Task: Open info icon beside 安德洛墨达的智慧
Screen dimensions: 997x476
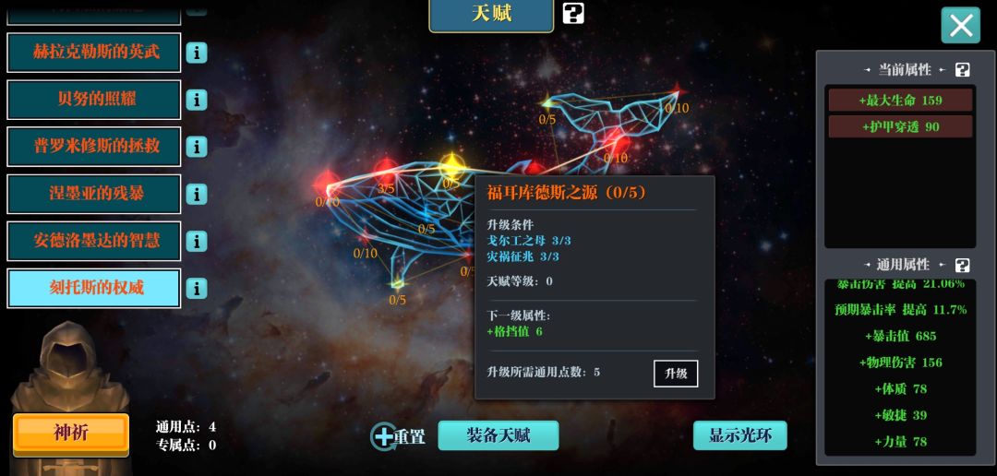Action: click(197, 242)
